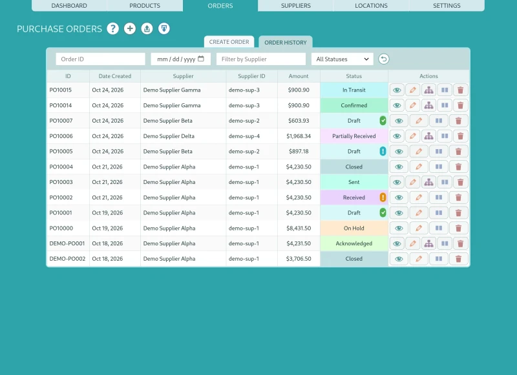Screen dimensions: 517x375
Task: Open the calendar picker in the date filter
Action: (201, 59)
